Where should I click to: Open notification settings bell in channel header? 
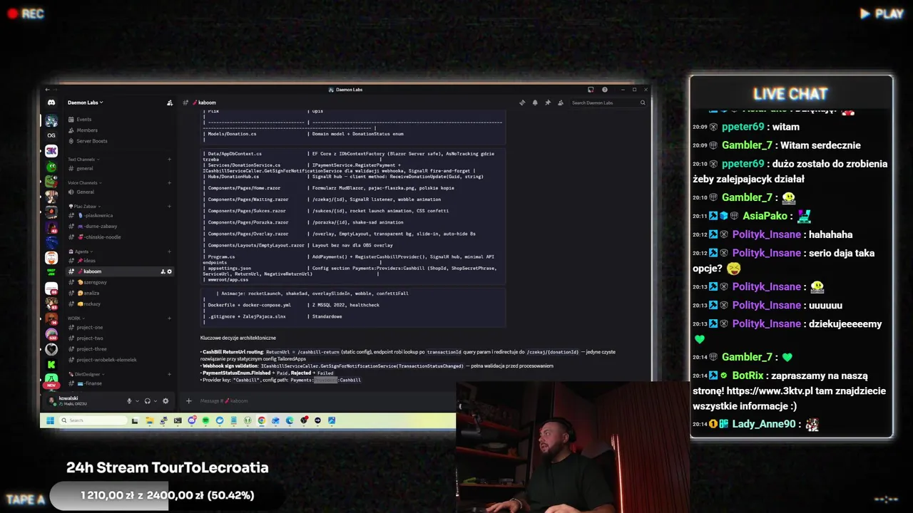(535, 103)
